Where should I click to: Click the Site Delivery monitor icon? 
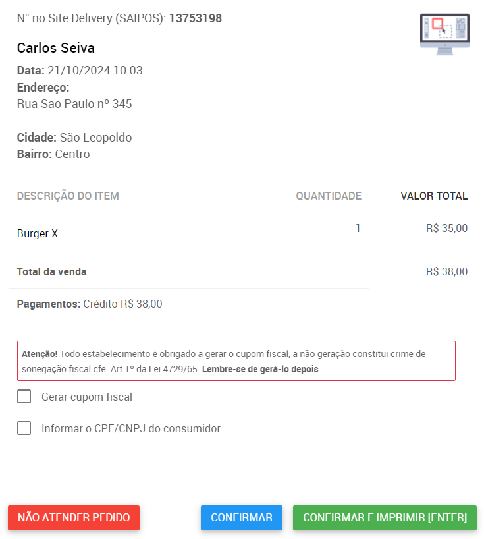pos(444,34)
